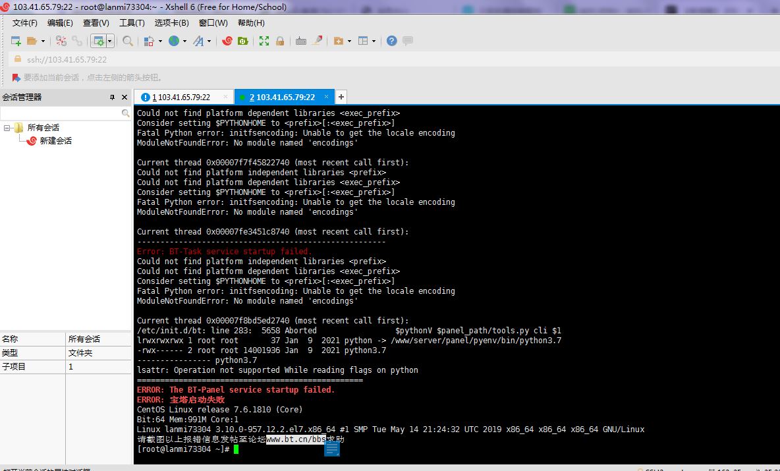
Task: Add a new tab with plus button
Action: coord(341,97)
